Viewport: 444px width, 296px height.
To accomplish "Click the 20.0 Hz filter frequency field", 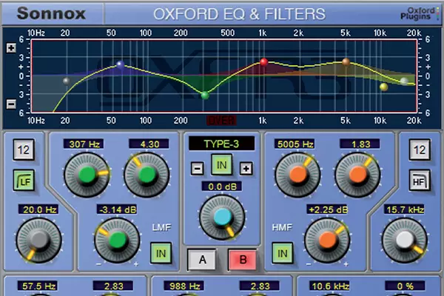I will tap(38, 209).
